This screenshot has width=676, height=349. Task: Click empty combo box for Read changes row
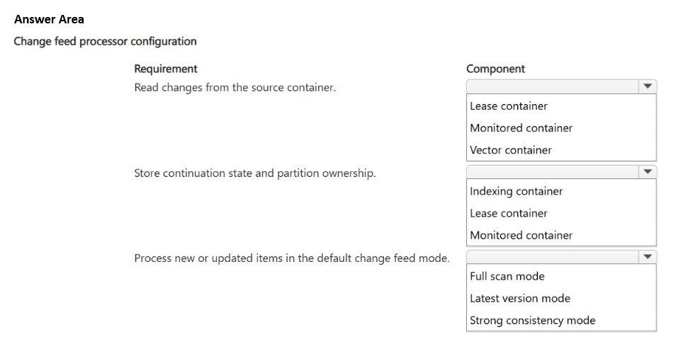coord(553,86)
